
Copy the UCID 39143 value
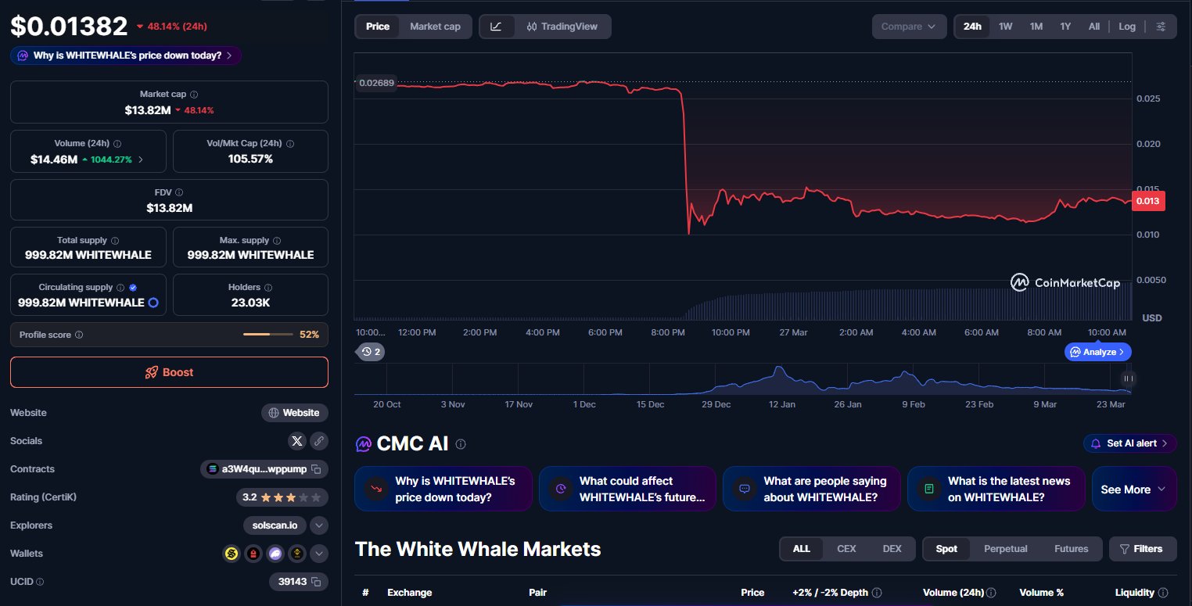tap(316, 582)
